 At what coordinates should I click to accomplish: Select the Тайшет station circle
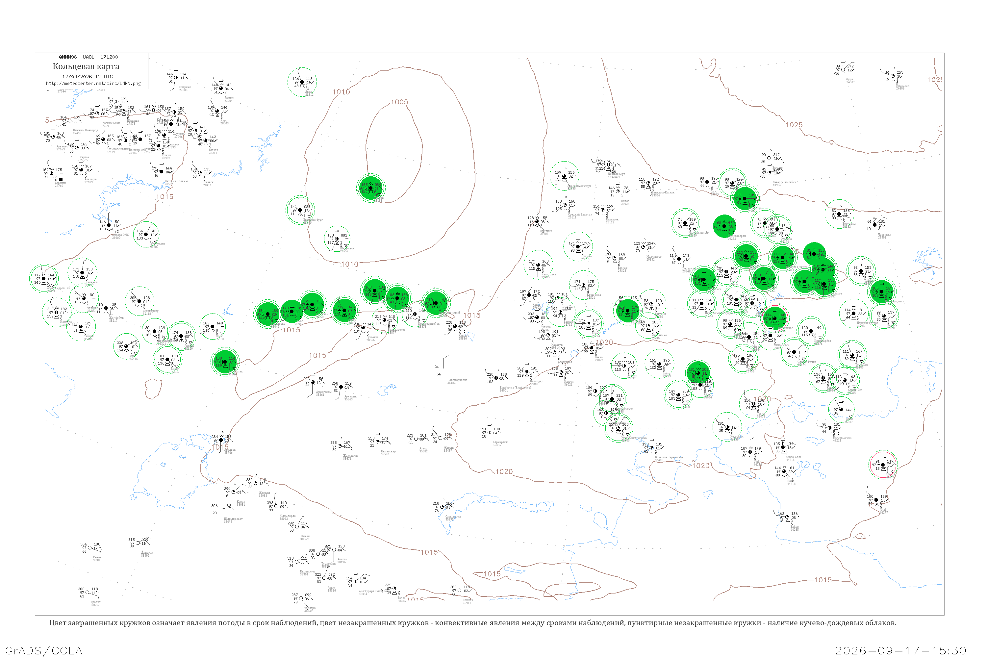pos(861,271)
